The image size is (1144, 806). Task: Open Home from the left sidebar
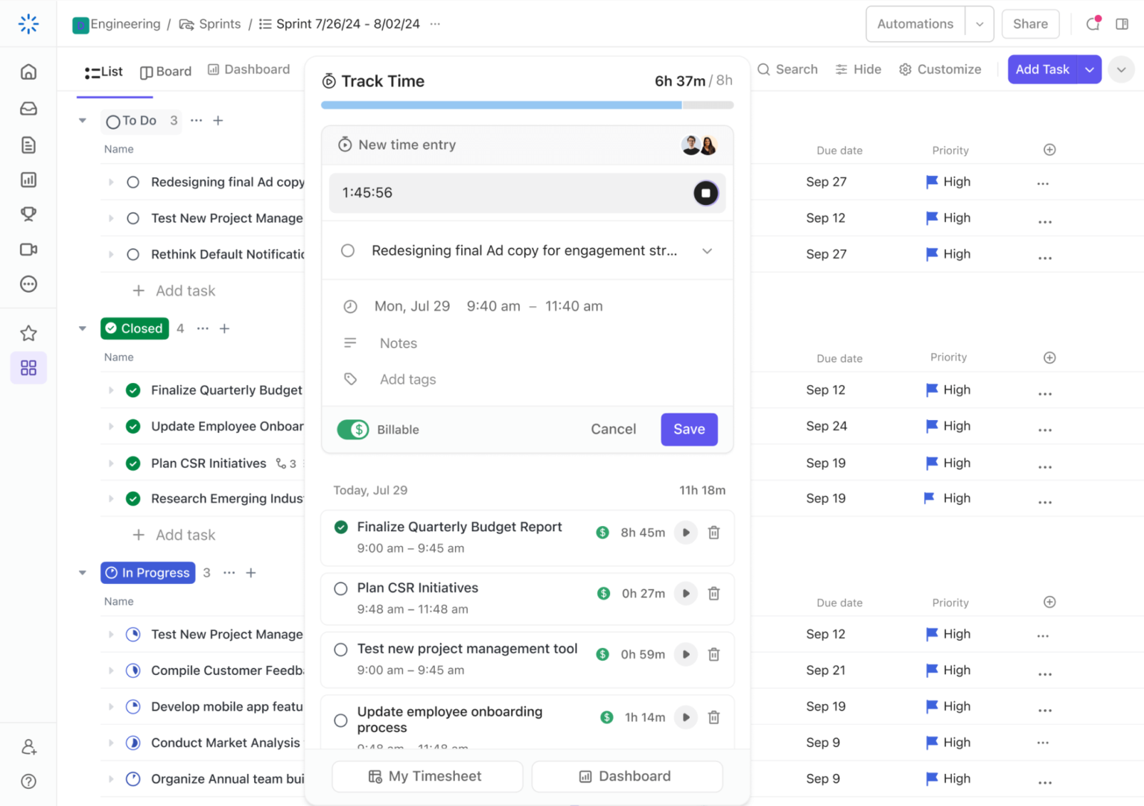pos(28,71)
